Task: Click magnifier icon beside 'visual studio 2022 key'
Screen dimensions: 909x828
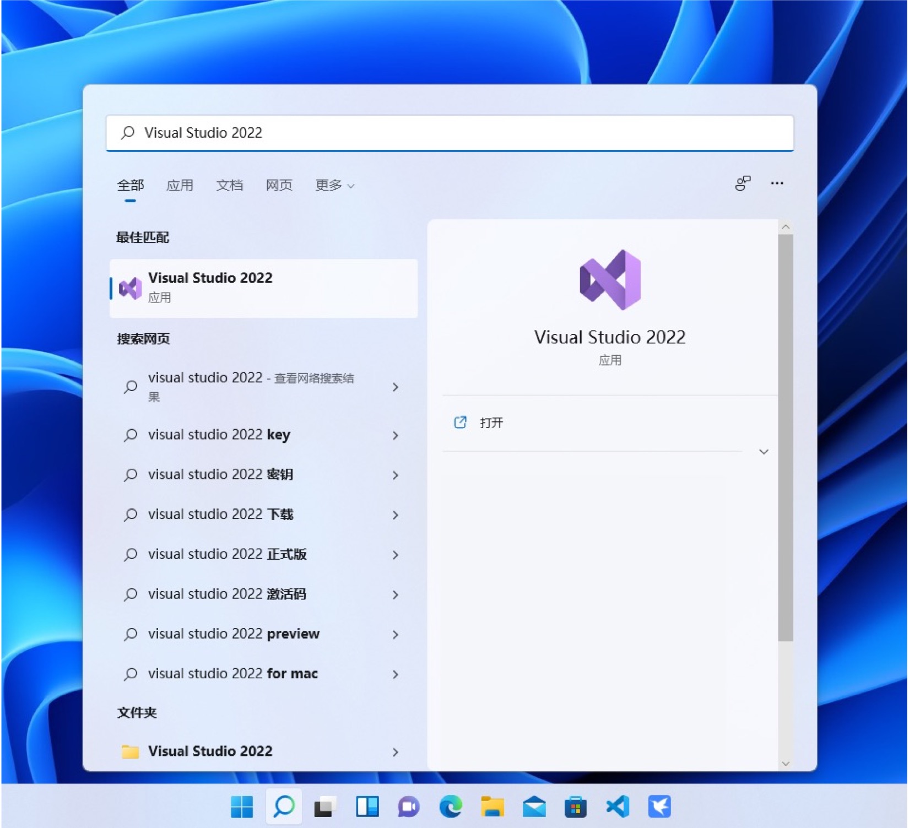Action: pos(131,435)
